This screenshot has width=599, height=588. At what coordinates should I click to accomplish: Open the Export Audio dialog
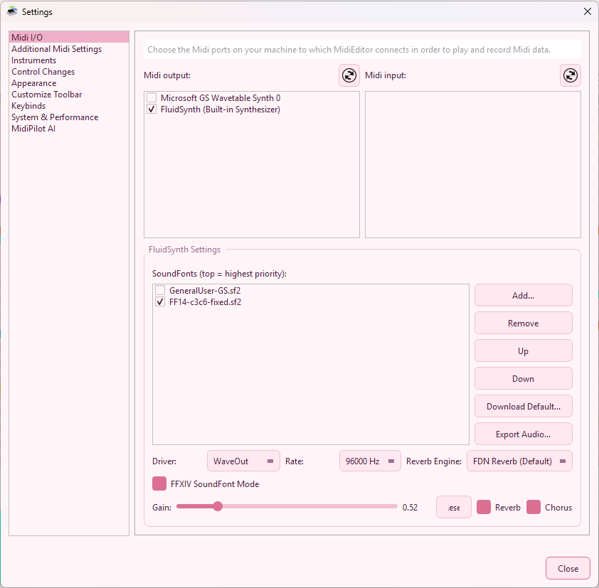pos(523,434)
